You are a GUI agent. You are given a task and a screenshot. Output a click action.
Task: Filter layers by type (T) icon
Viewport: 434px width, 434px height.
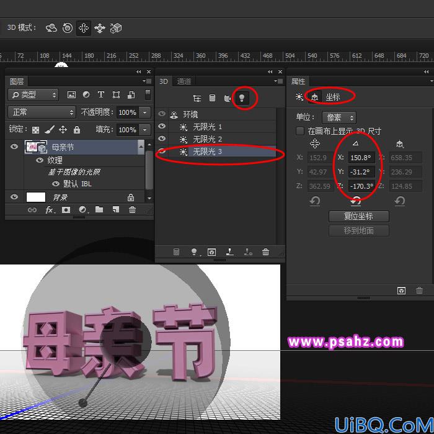coord(100,95)
